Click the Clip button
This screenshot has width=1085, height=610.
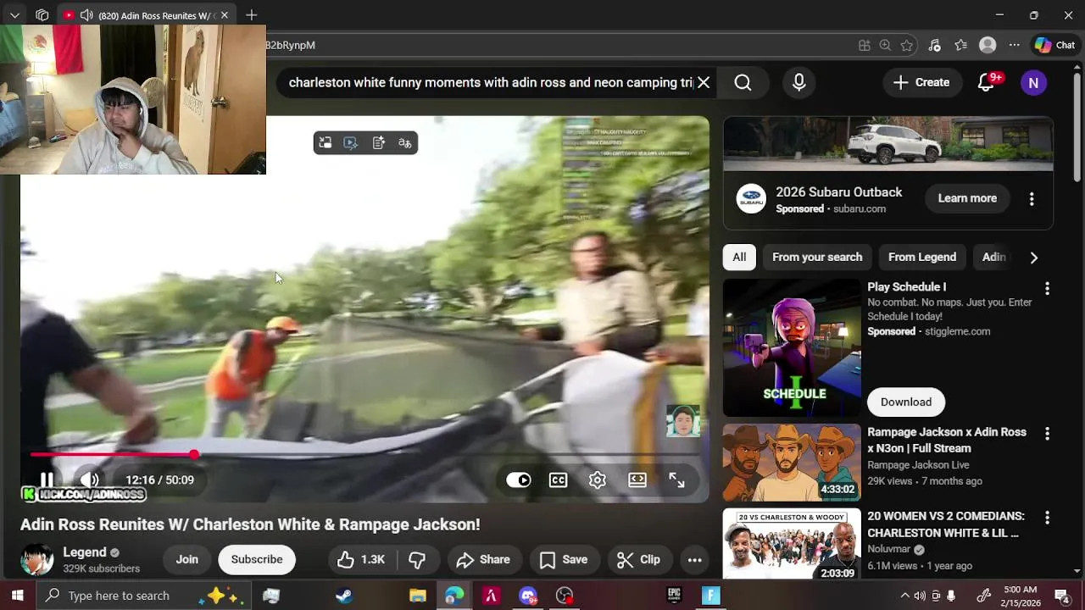coord(638,559)
